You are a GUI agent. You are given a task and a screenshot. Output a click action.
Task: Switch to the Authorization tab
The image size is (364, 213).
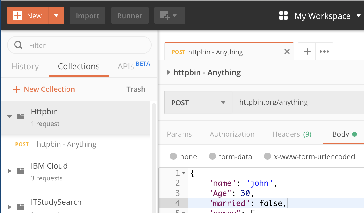pyautogui.click(x=232, y=134)
